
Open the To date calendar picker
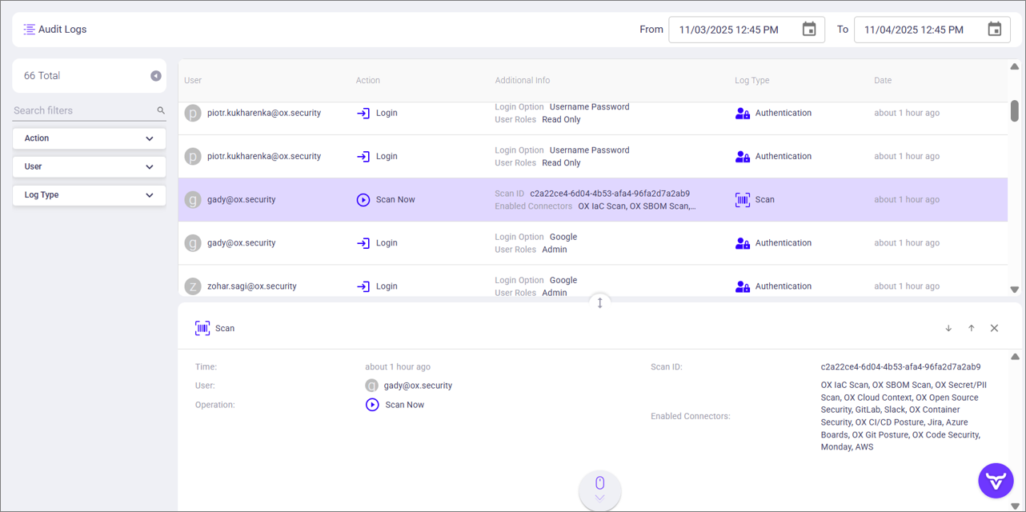[x=994, y=30]
